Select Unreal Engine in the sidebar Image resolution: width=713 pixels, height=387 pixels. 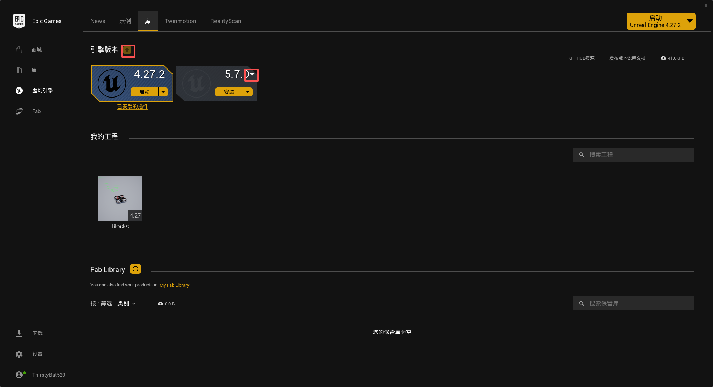tap(42, 91)
